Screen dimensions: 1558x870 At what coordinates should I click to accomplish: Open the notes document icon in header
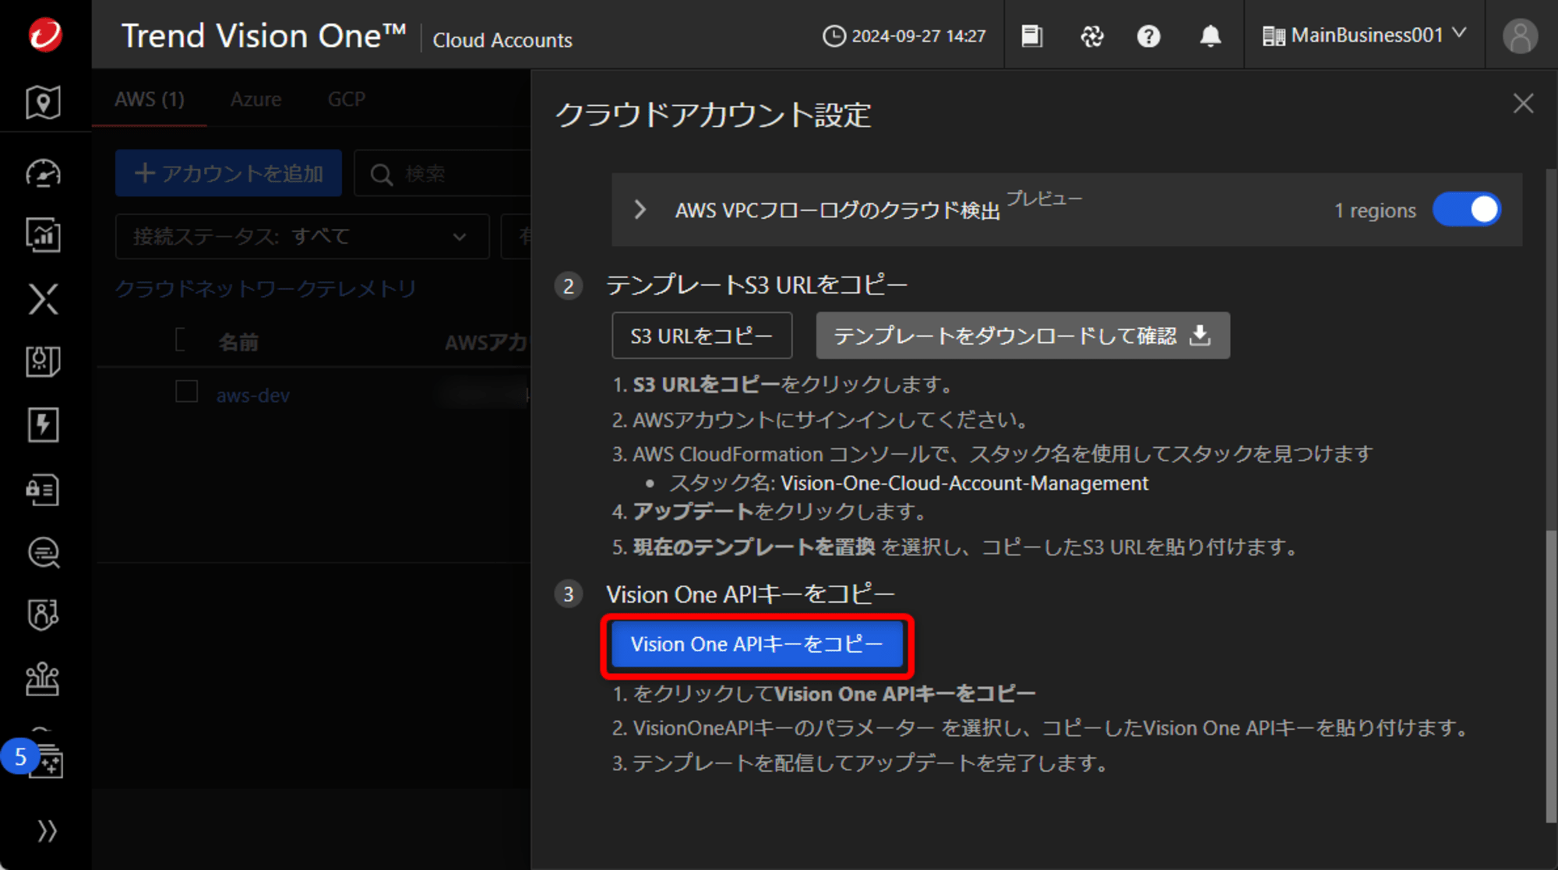pos(1032,36)
